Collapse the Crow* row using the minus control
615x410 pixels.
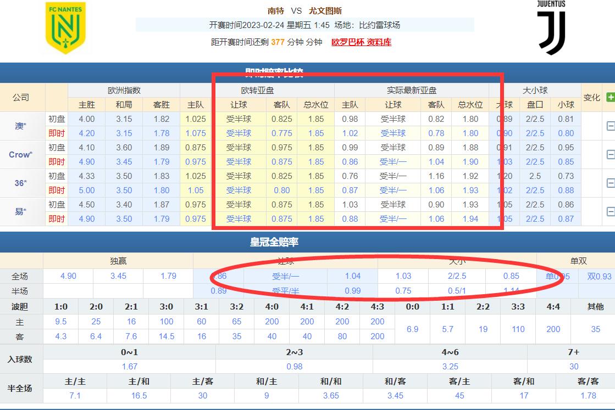[610, 154]
